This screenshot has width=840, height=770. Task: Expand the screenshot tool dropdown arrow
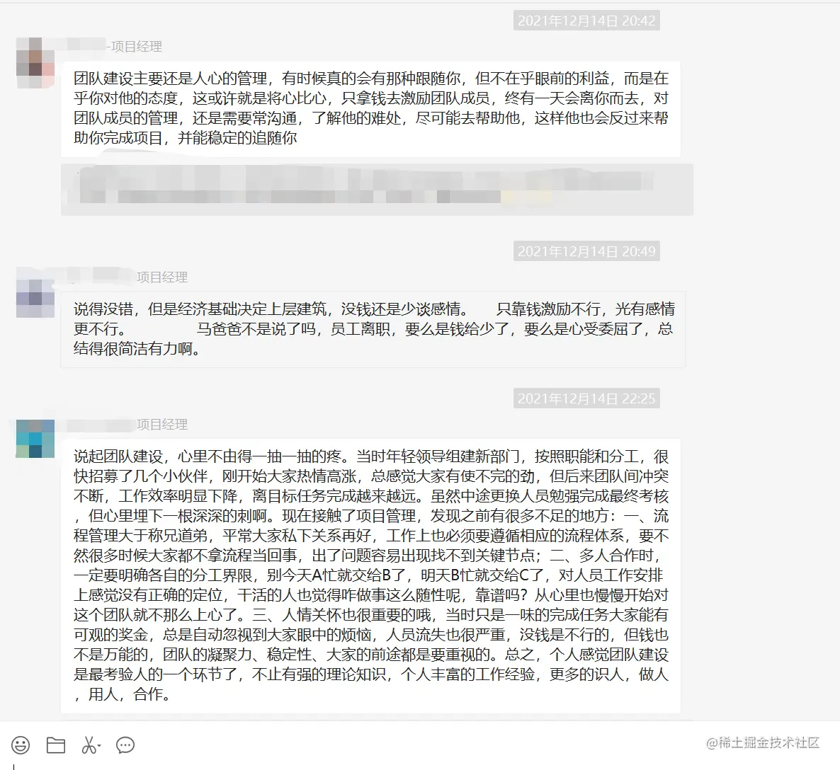tap(100, 745)
